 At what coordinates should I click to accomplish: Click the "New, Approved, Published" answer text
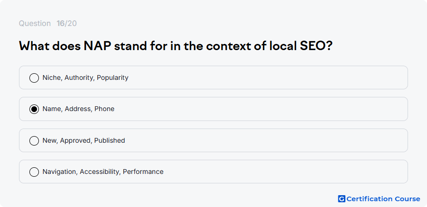[84, 140]
